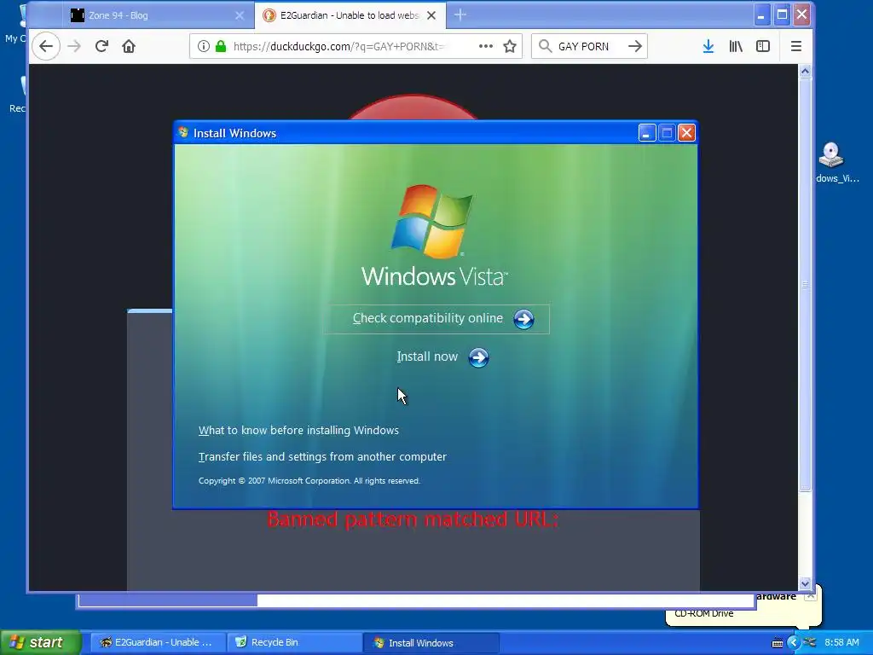Close the E2Guardian tab
This screenshot has height=655, width=873.
(431, 15)
